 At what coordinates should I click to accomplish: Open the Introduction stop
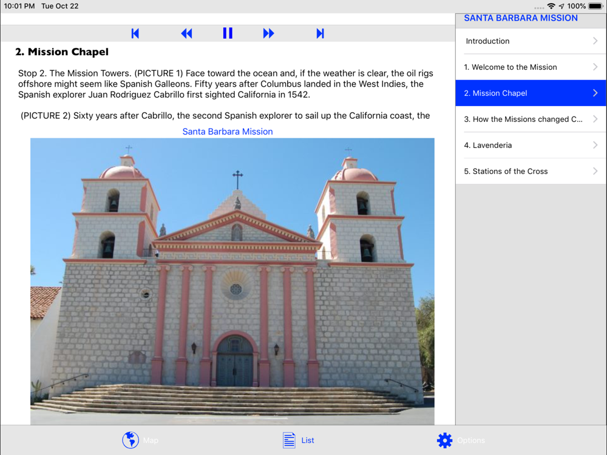click(531, 41)
